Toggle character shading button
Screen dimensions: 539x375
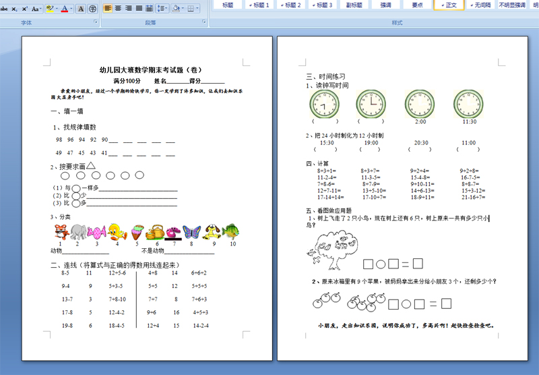coord(81,9)
